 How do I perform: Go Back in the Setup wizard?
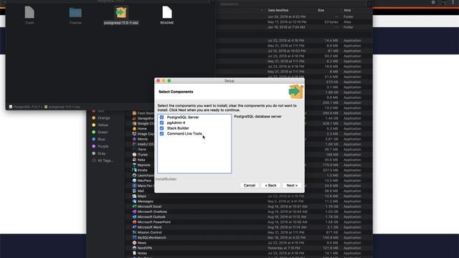tap(270, 186)
